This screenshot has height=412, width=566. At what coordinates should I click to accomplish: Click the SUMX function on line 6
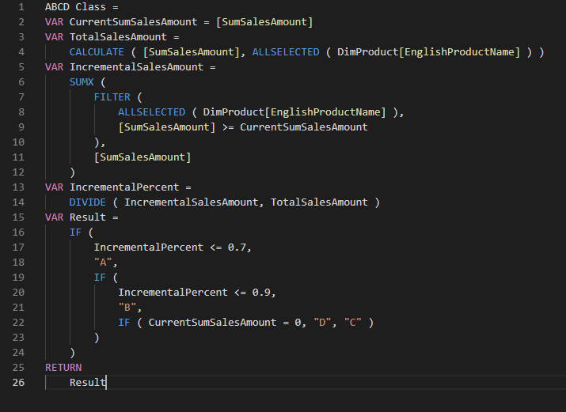click(81, 81)
